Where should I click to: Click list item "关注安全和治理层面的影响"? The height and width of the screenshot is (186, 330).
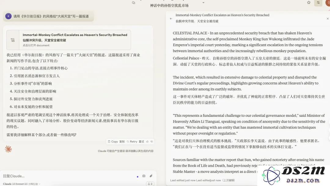pyautogui.click(x=35, y=91)
